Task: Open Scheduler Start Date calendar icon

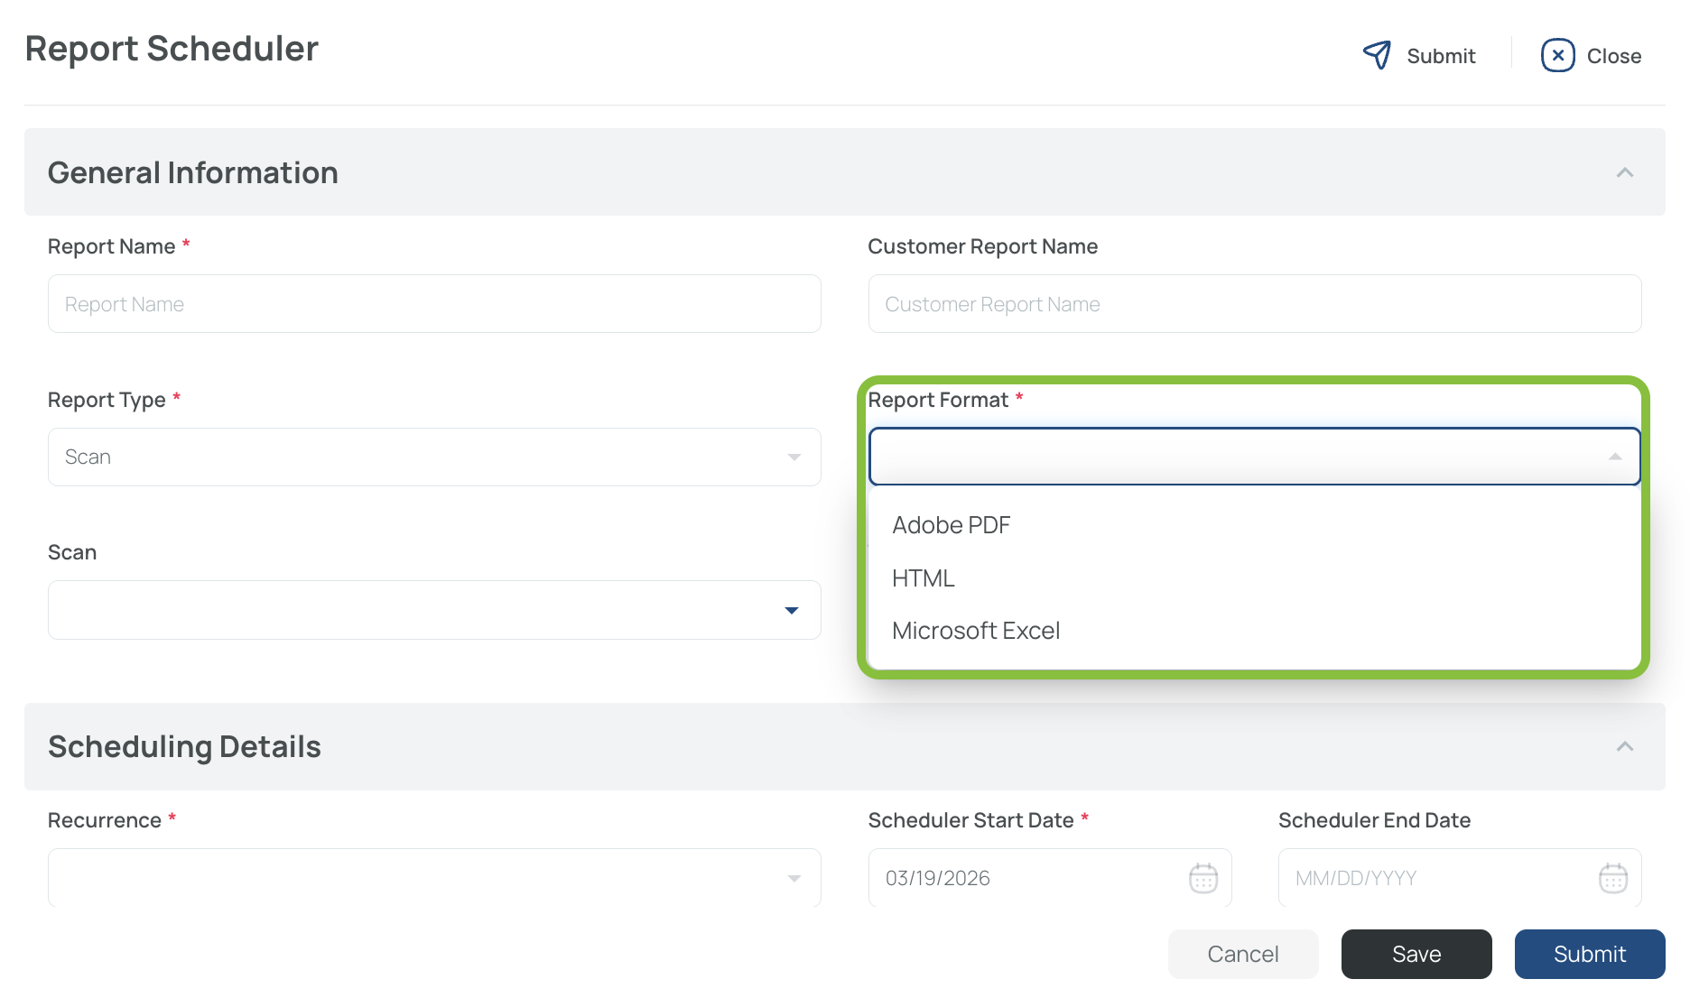Action: tap(1202, 878)
